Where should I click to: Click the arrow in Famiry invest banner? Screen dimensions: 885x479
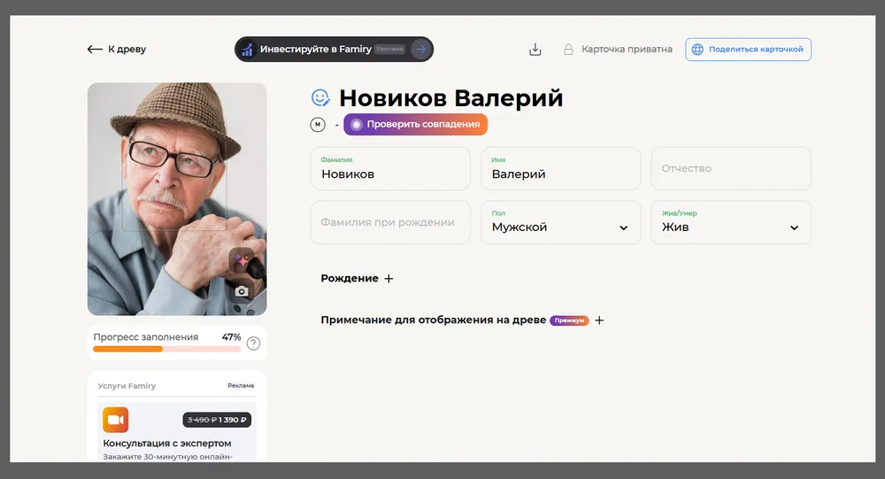[420, 50]
